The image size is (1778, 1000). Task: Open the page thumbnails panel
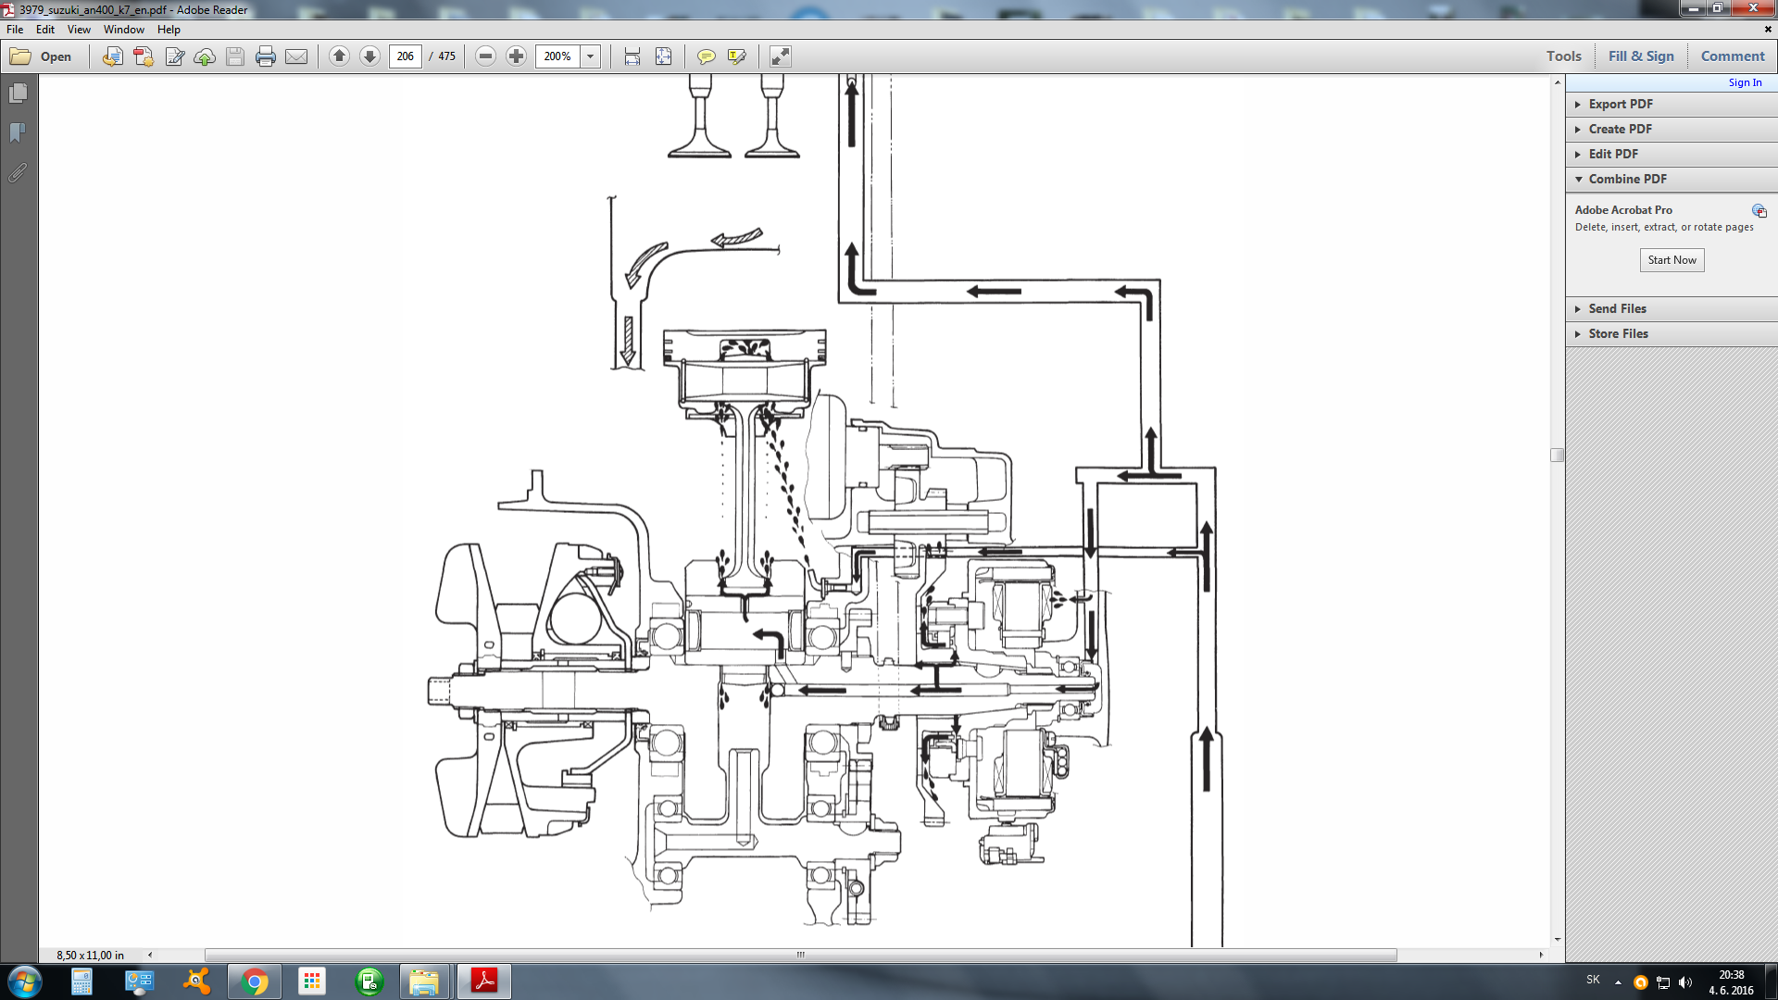click(18, 94)
